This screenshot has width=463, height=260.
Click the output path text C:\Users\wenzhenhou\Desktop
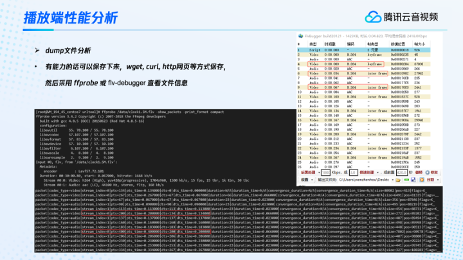coord(364,180)
